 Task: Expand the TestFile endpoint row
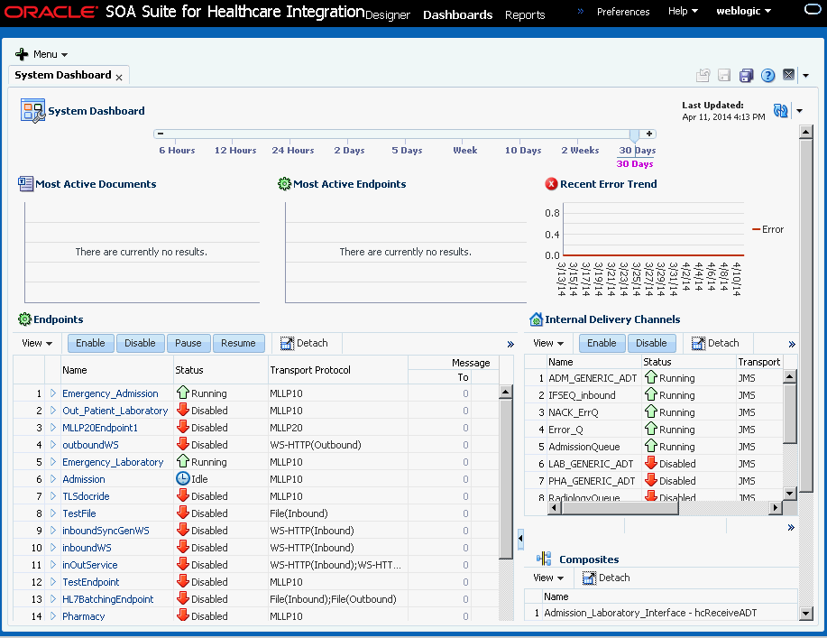click(x=52, y=513)
